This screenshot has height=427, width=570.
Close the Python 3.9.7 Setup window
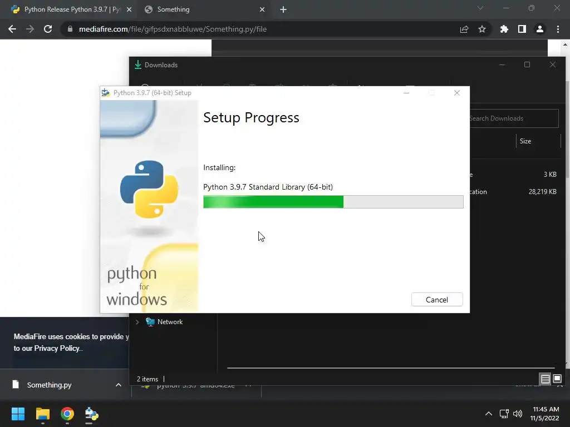click(x=457, y=93)
